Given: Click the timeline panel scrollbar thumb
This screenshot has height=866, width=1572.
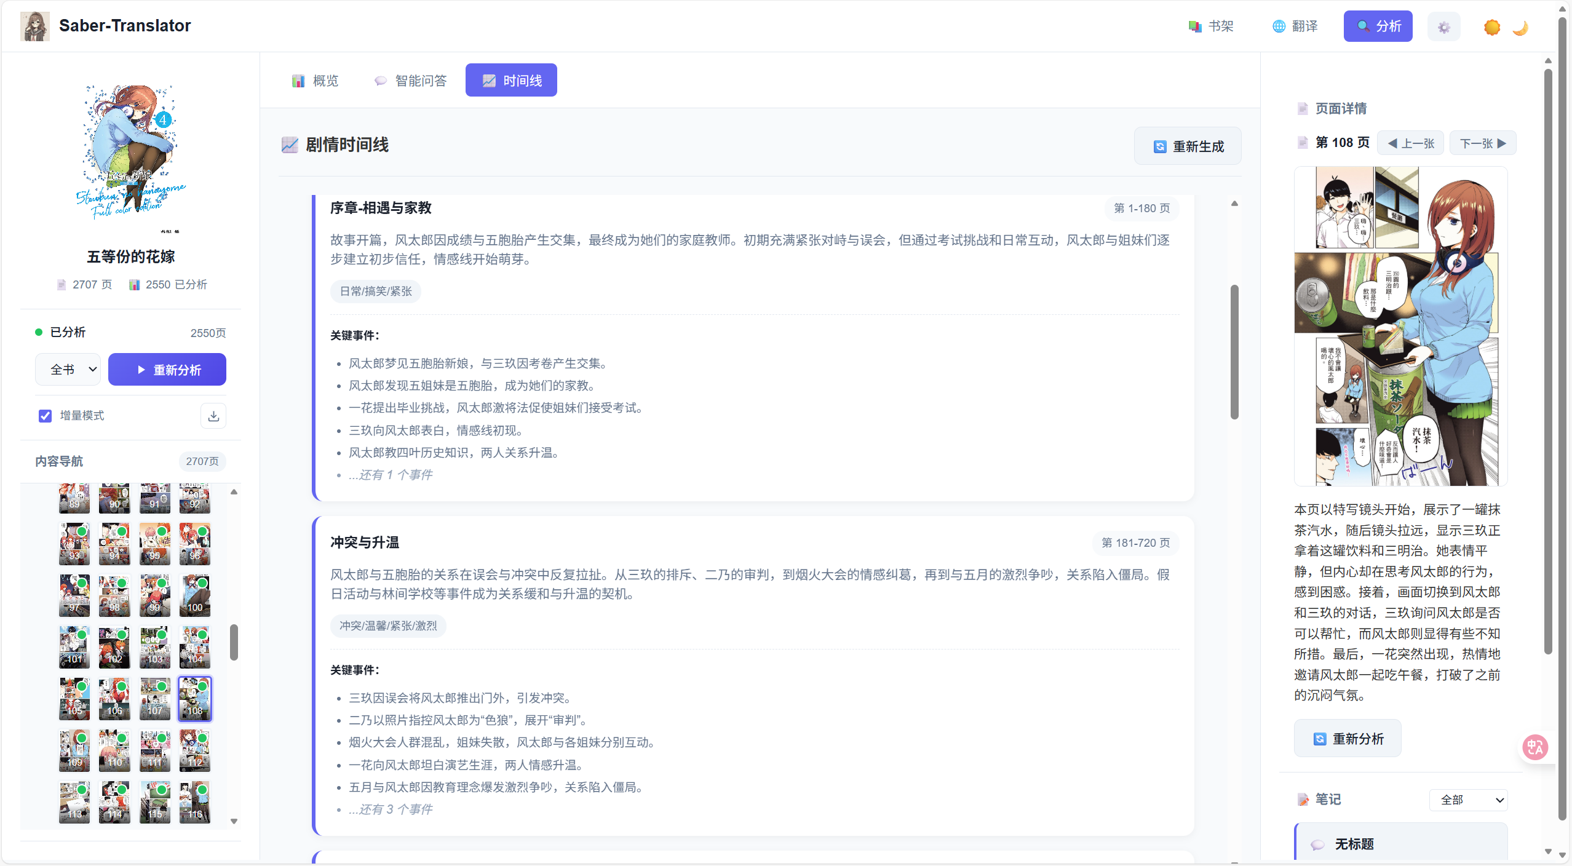Looking at the screenshot, I should coord(1234,352).
